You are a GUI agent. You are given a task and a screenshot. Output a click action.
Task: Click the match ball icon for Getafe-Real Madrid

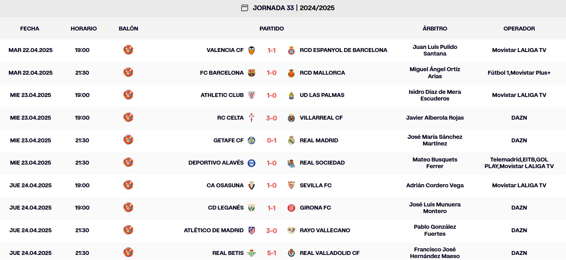click(128, 140)
